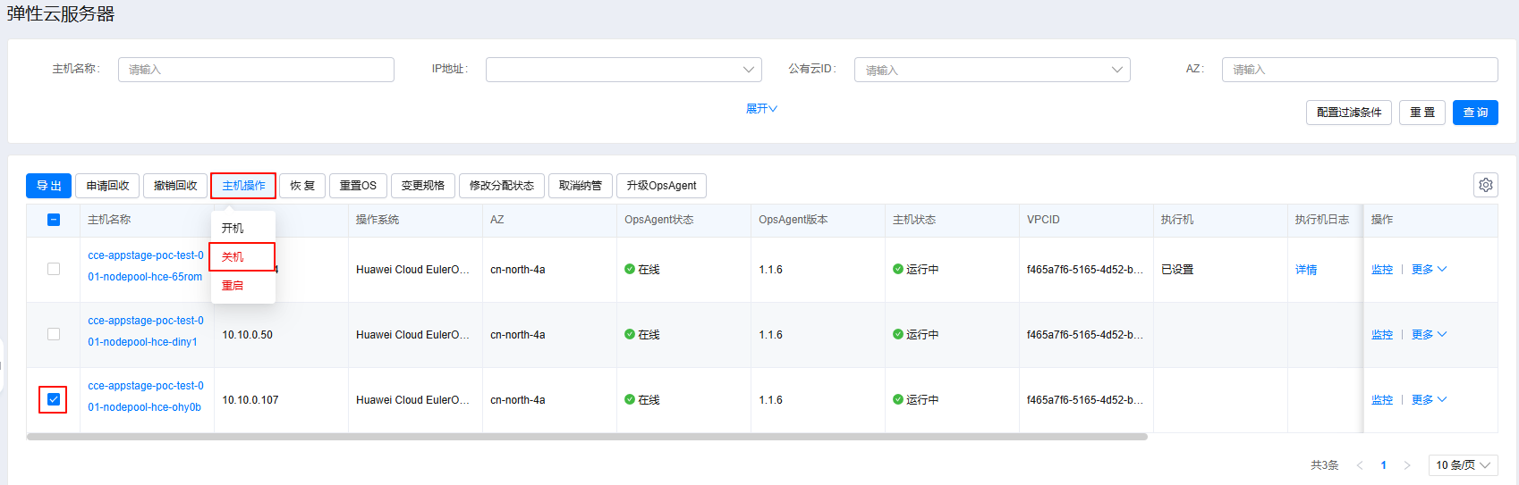This screenshot has height=485, width=1519.
Task: Select 关机 from the host operation menu
Action: [x=233, y=257]
